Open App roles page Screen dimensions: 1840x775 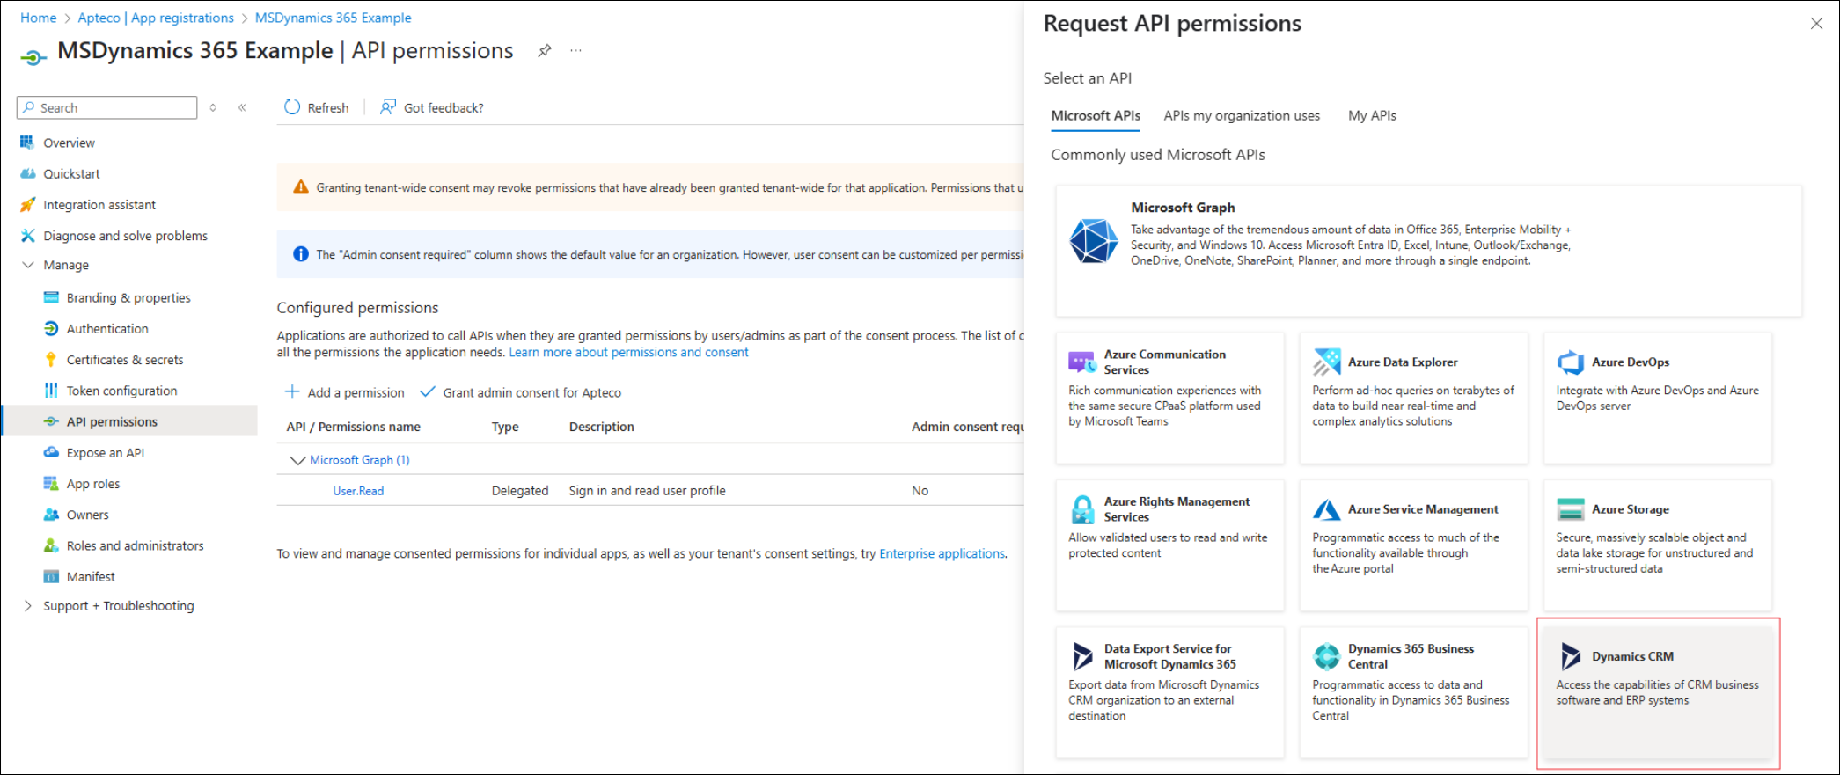point(92,484)
